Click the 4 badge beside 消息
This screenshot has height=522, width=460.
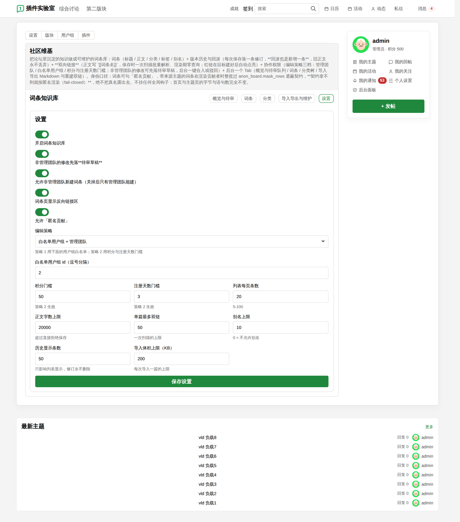432,9
